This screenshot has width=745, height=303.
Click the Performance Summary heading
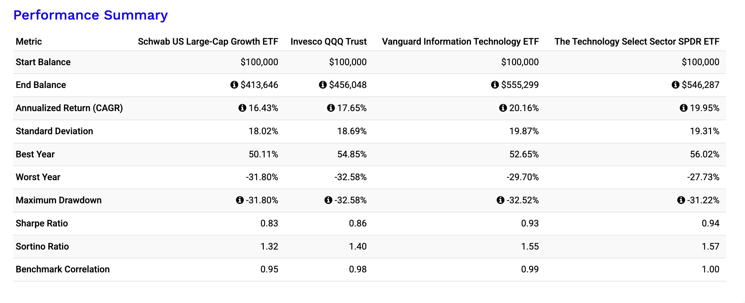pos(90,15)
